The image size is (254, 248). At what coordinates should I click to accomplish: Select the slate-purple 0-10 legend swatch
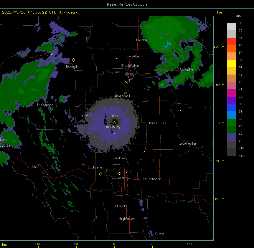point(232,137)
